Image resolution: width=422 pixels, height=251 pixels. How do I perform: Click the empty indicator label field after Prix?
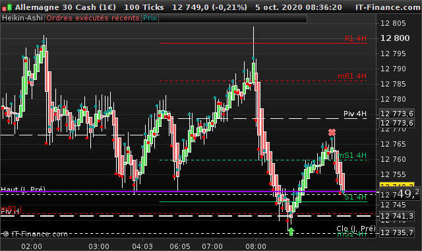click(233, 18)
